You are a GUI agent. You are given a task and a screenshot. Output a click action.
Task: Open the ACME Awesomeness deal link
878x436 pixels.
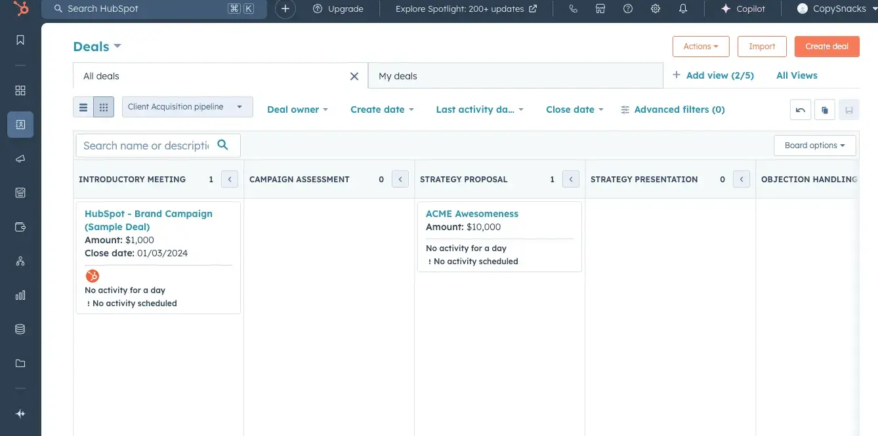tap(472, 214)
